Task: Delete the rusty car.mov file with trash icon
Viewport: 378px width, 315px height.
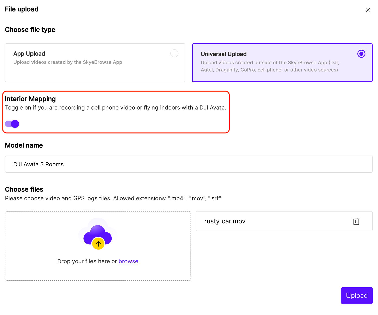Action: (356, 221)
